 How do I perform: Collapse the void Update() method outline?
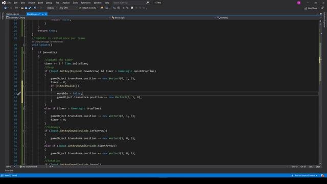click(24, 45)
